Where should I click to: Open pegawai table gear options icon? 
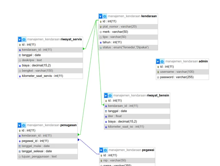105,150
